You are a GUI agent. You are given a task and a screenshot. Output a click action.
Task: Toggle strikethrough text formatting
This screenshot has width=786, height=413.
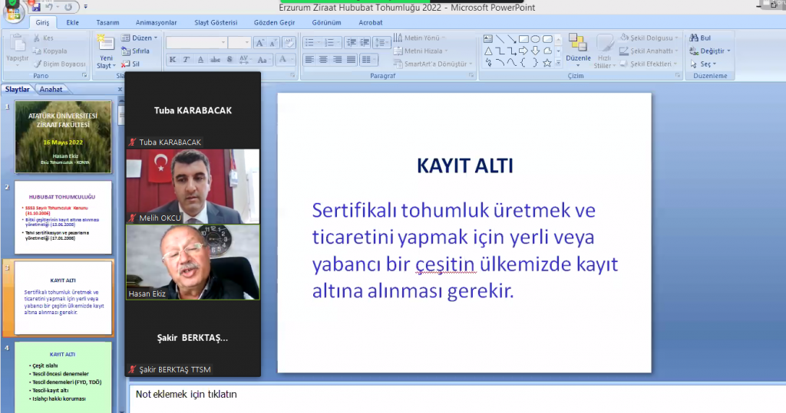pos(214,60)
